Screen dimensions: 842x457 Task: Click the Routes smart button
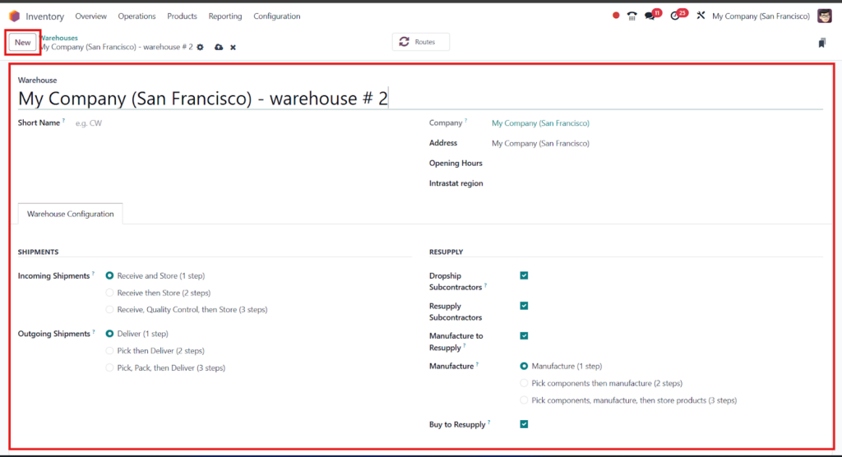point(420,42)
